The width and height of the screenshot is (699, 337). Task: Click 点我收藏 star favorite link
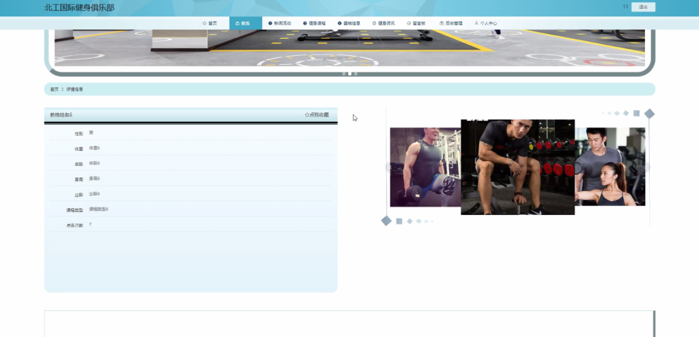click(317, 115)
